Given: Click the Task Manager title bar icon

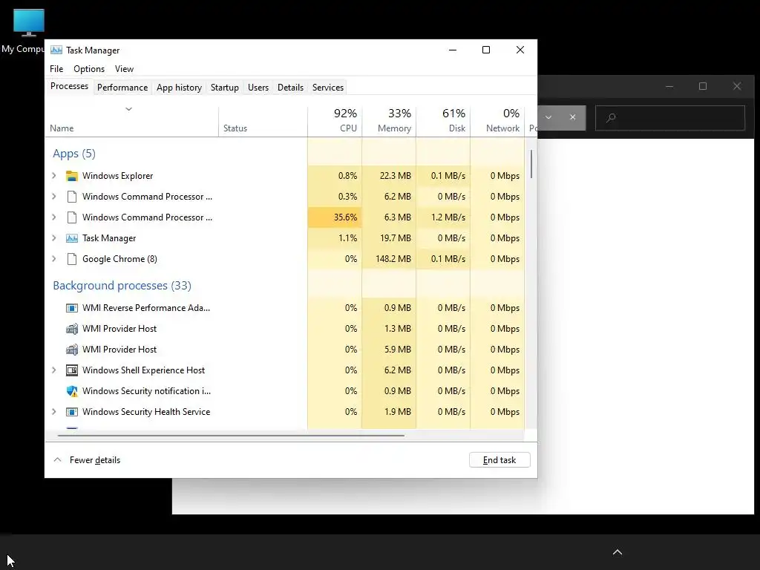Looking at the screenshot, I should click(56, 50).
